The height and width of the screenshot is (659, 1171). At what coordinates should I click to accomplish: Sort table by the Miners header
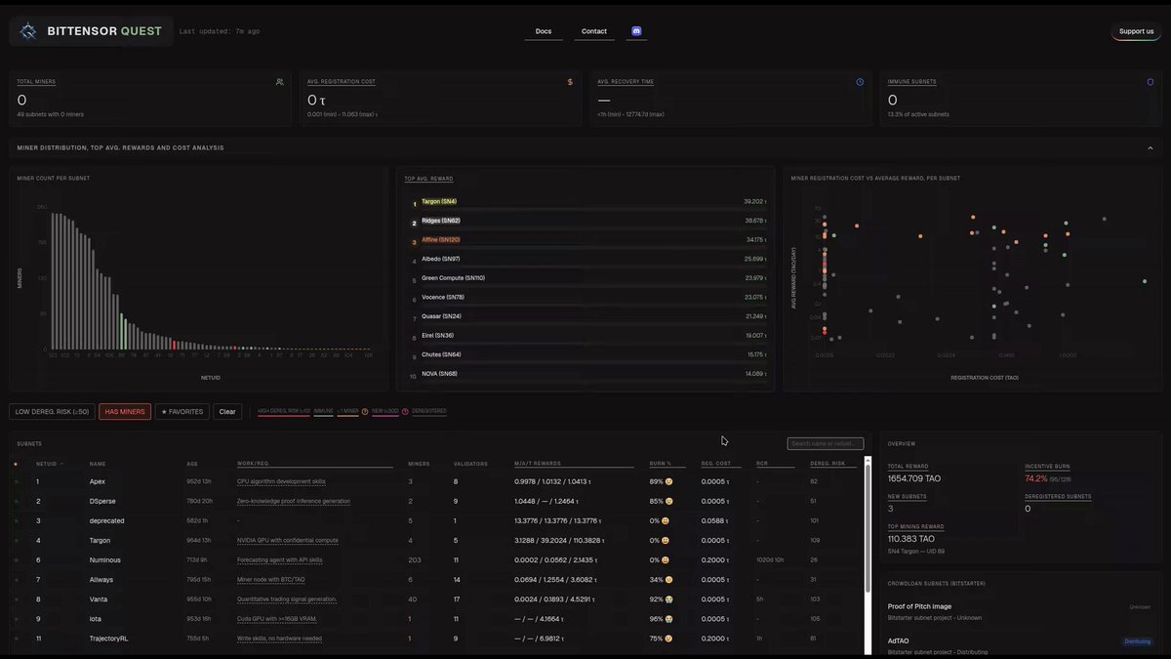coord(419,464)
